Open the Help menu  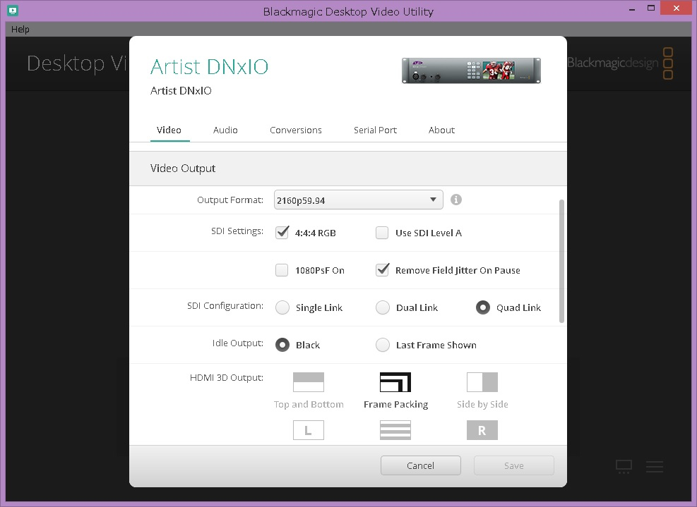[x=20, y=30]
